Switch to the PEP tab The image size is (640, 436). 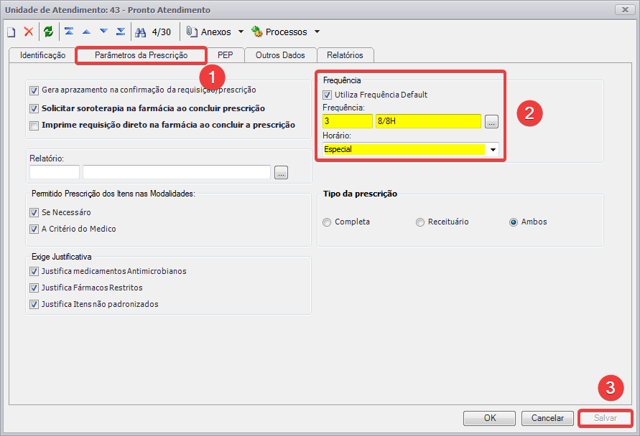tap(226, 55)
